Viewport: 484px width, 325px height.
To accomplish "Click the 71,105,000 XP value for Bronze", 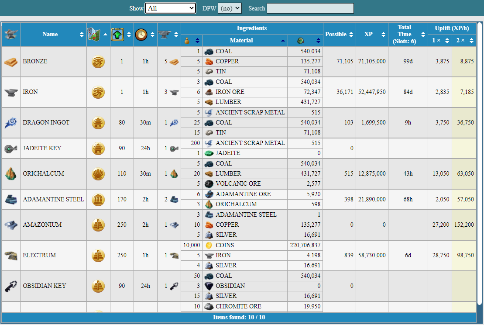I will [x=372, y=62].
